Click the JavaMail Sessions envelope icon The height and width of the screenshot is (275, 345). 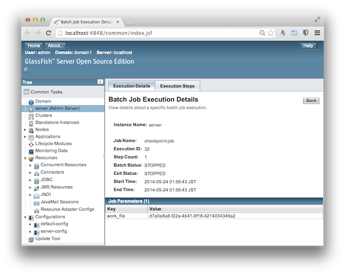(x=36, y=202)
